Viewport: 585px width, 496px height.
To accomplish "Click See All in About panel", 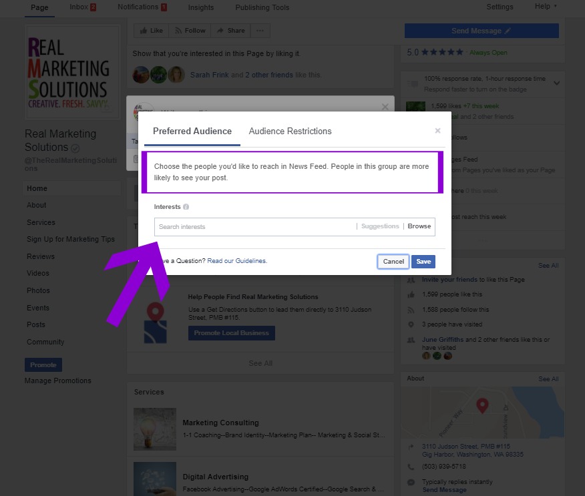I will 548,379.
